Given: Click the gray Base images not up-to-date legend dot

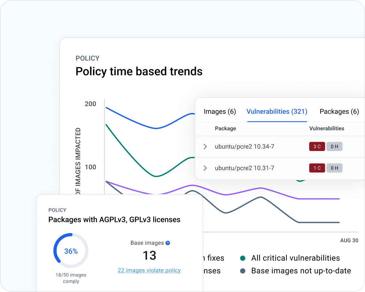Looking at the screenshot, I should 242,271.
